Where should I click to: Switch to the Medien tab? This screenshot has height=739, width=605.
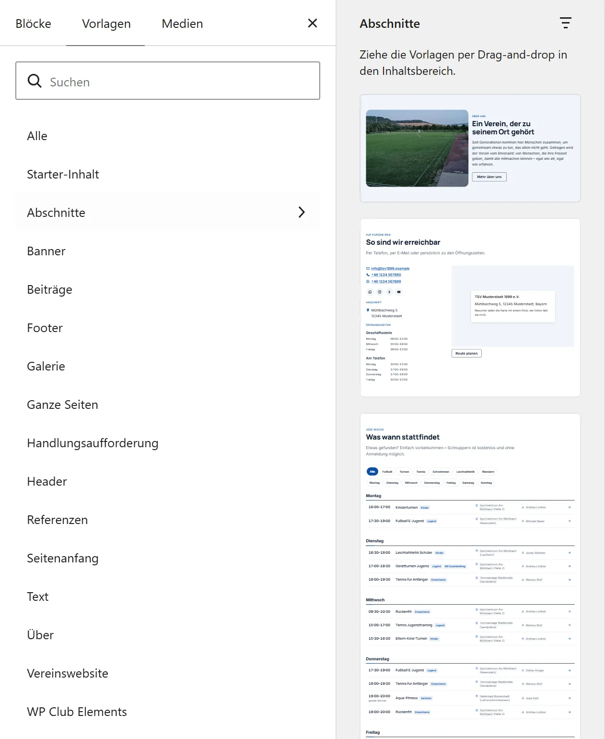pos(182,24)
